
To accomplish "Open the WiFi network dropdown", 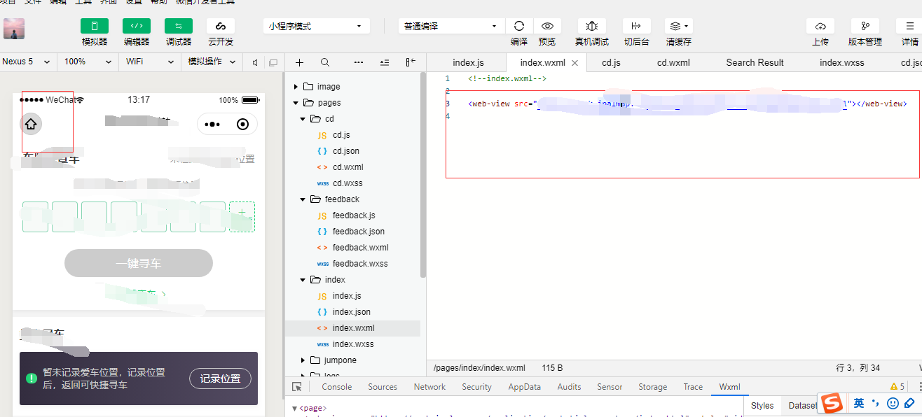I will click(150, 62).
